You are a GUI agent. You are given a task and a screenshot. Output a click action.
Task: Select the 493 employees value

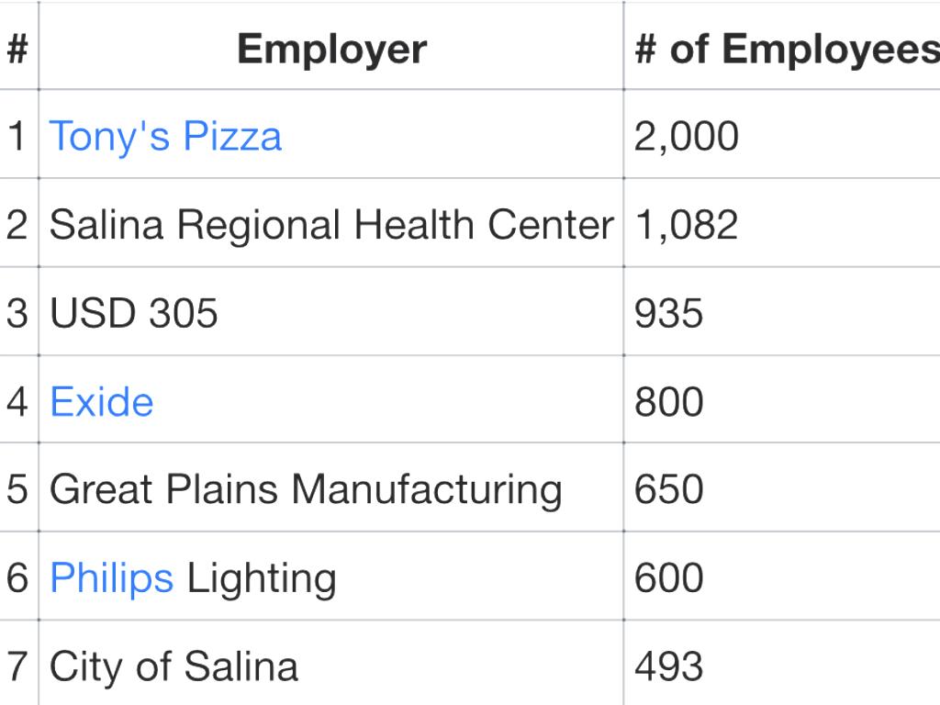668,666
